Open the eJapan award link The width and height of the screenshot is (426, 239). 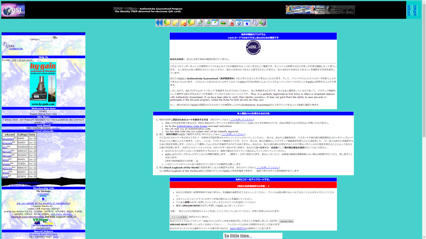coord(7,164)
